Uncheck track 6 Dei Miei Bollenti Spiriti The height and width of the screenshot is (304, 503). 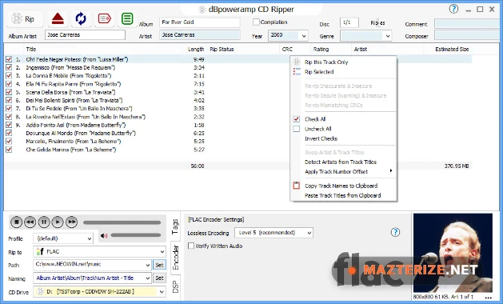(x=9, y=100)
